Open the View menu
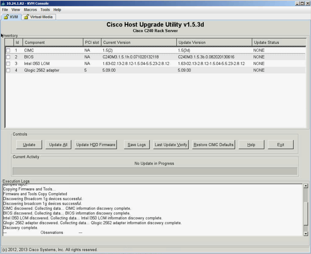This screenshot has width=311, height=254. click(16, 10)
